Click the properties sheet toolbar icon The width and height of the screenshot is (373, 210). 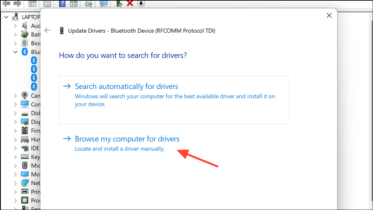point(47,4)
